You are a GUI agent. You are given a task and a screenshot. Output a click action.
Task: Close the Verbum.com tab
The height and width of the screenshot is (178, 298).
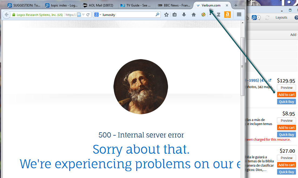tap(227, 5)
